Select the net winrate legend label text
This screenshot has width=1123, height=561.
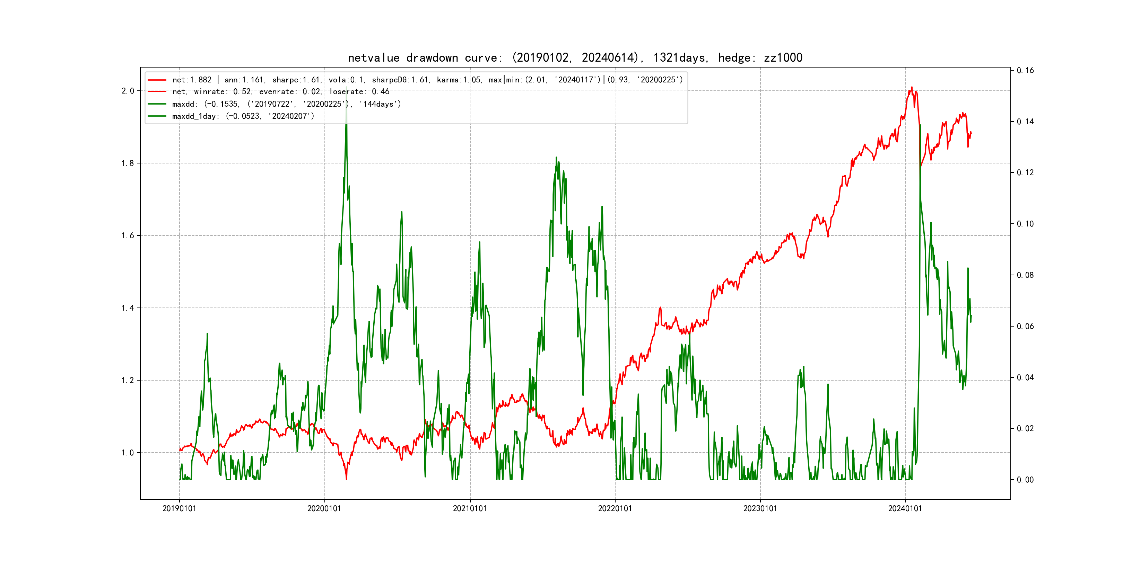click(280, 92)
